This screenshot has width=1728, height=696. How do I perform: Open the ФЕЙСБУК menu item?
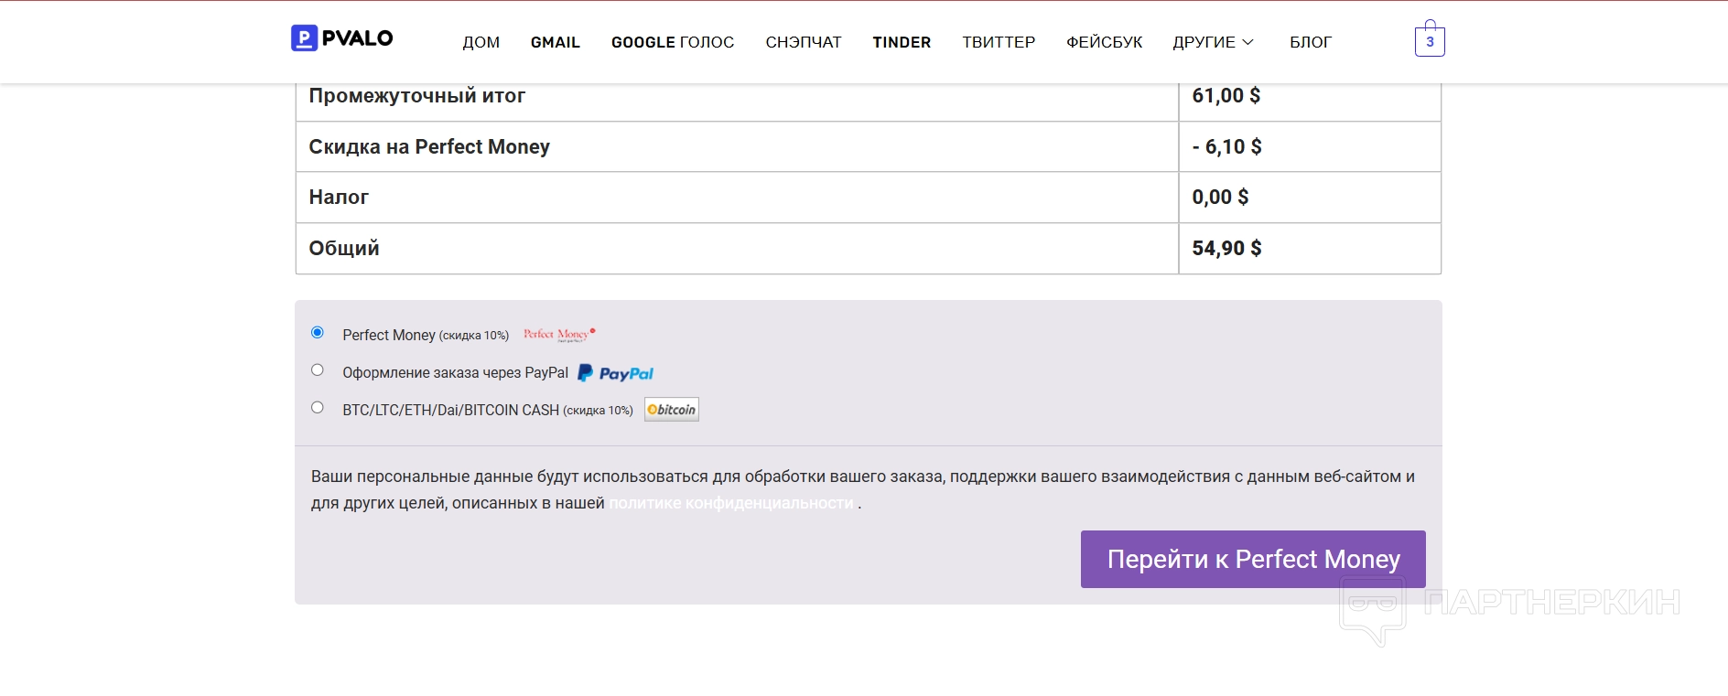[1105, 42]
